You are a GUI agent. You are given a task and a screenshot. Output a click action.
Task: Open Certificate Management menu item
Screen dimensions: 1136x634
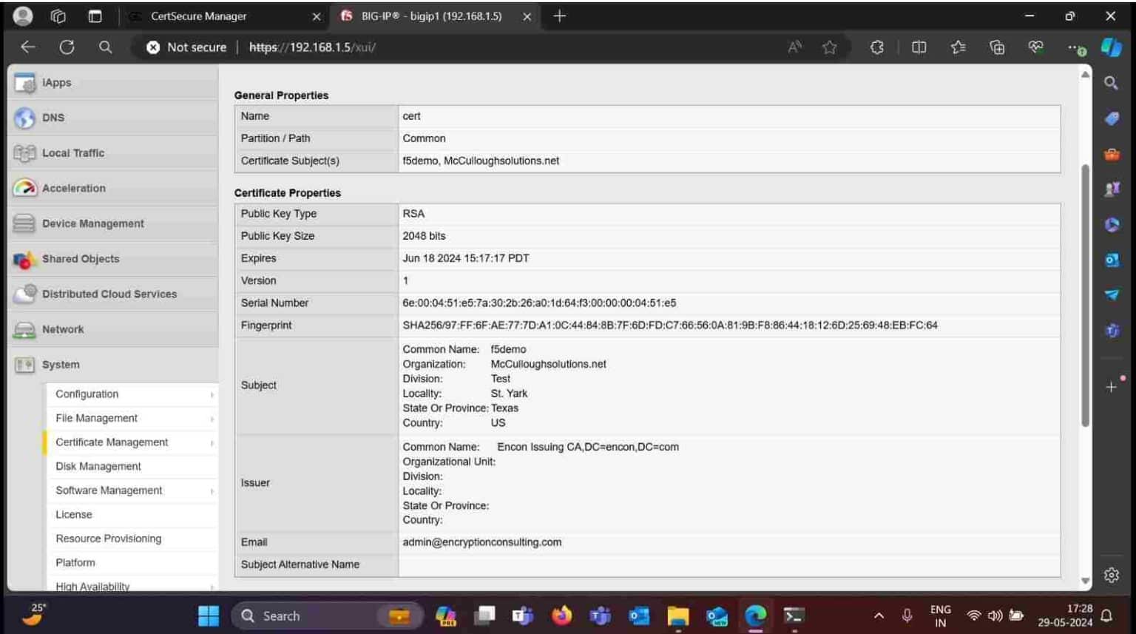[112, 442]
